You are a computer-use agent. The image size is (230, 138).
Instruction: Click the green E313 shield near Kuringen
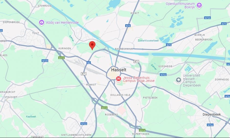click(61, 58)
